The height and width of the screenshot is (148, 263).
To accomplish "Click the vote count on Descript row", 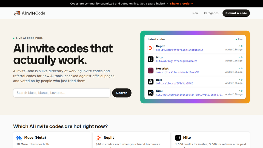I will [x=240, y=69].
